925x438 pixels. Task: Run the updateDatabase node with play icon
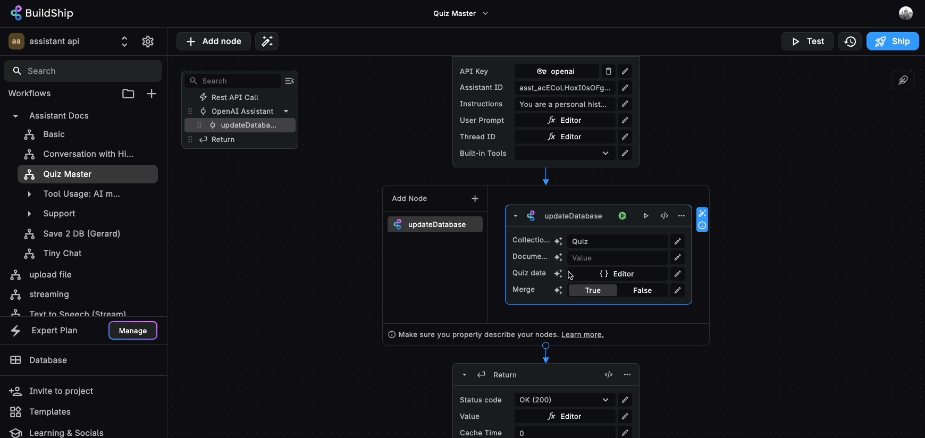pyautogui.click(x=646, y=216)
